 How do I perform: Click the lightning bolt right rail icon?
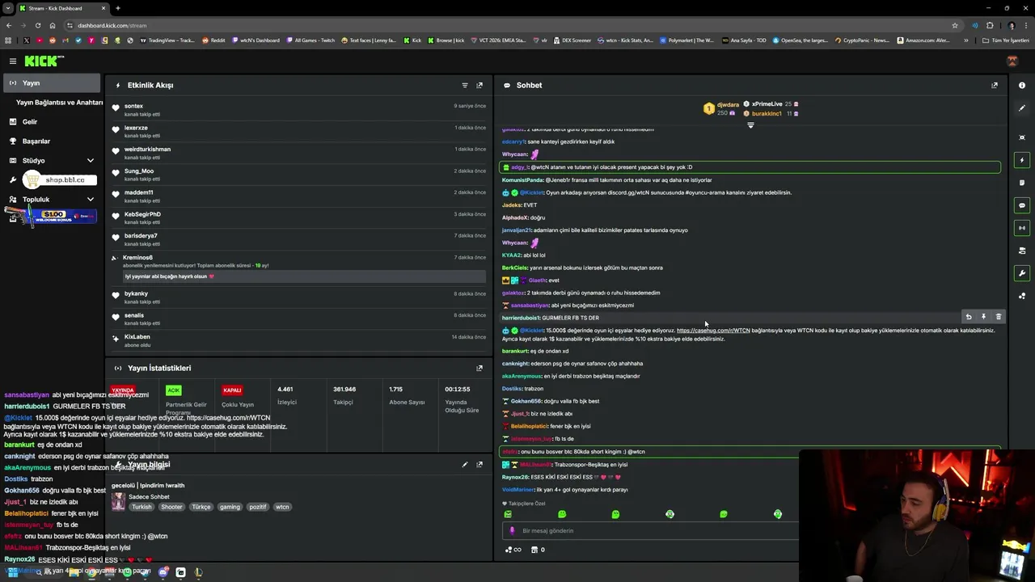[1022, 160]
